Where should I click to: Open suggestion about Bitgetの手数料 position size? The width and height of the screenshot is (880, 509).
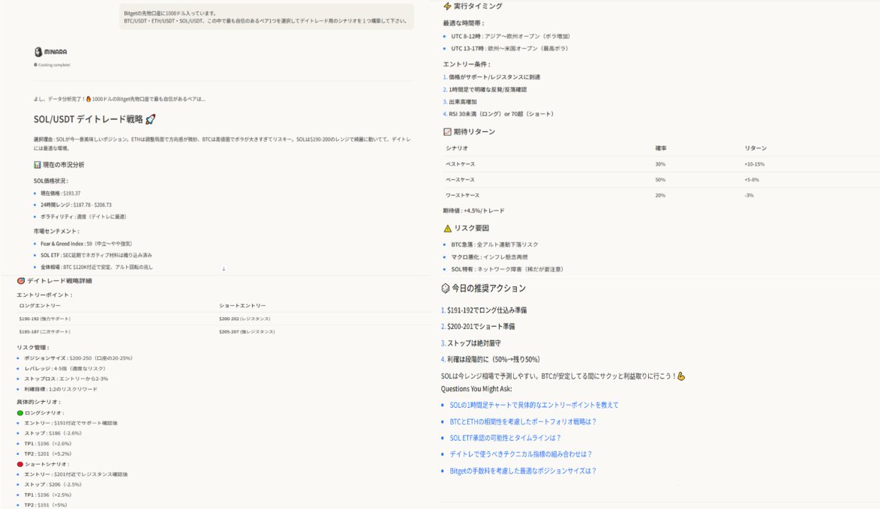click(x=522, y=471)
